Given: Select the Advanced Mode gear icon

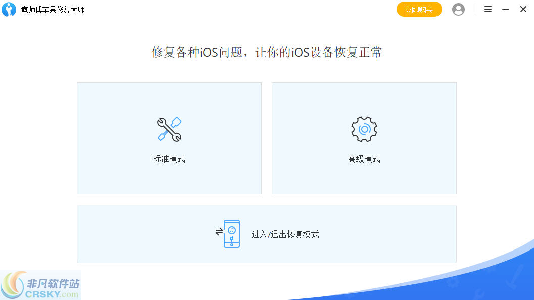Looking at the screenshot, I should point(364,129).
